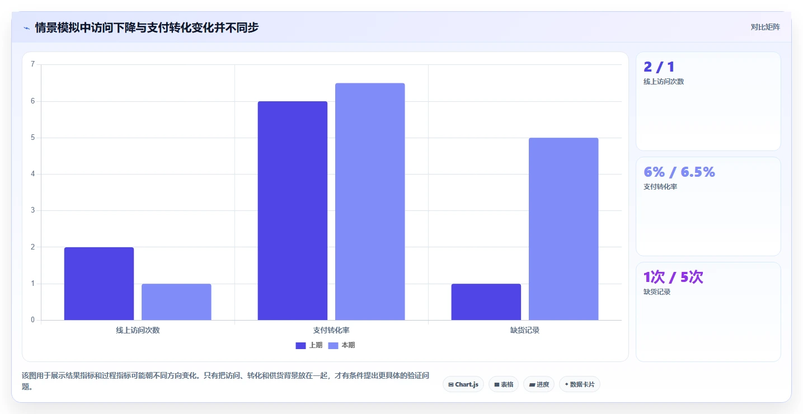Click the 2 / 1 card value

click(x=659, y=67)
